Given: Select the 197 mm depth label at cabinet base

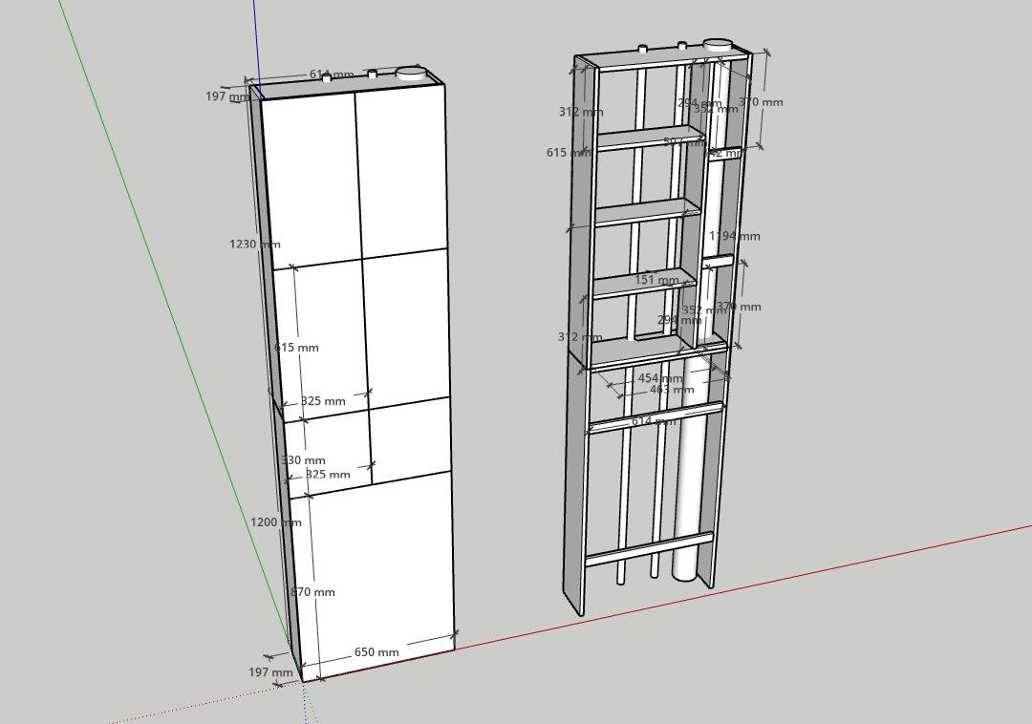Looking at the screenshot, I should [x=270, y=672].
